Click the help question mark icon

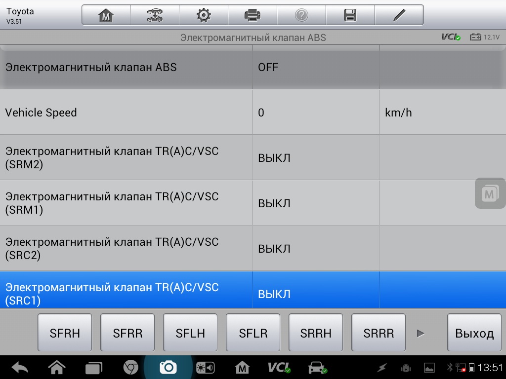[x=301, y=15]
